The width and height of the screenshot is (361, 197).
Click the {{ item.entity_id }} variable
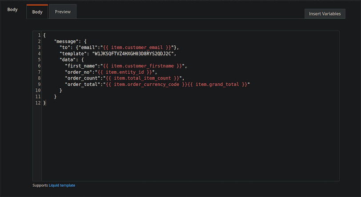click(x=125, y=72)
